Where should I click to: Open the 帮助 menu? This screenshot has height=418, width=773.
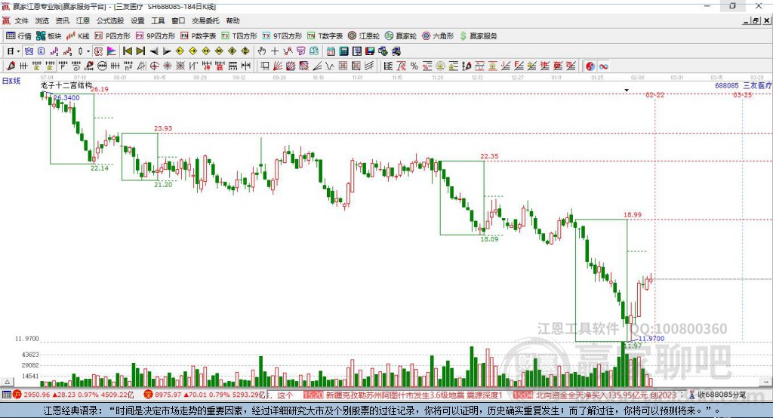(x=233, y=20)
